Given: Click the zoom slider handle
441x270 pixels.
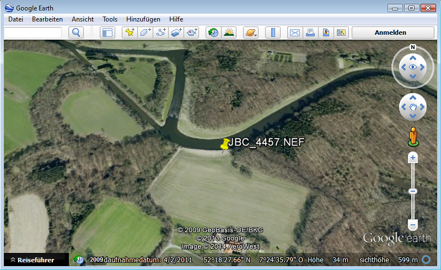Looking at the screenshot, I should [412, 191].
